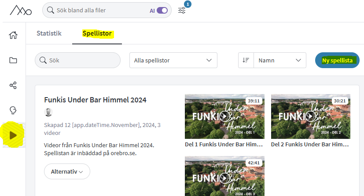Viewport: 364px width, 196px height.
Task: Open the Namn sort dropdown
Action: [x=280, y=60]
